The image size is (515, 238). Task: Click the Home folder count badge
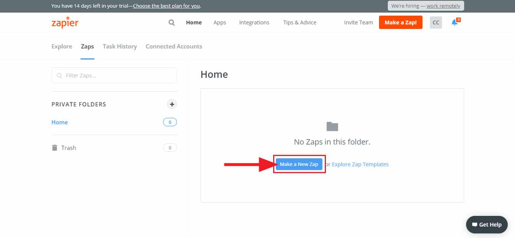170,122
